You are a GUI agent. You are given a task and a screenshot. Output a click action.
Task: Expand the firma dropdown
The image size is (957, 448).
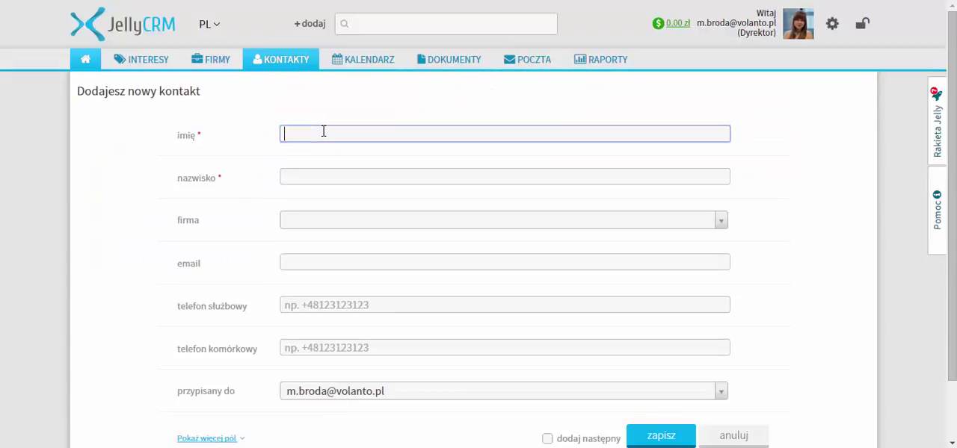tap(721, 220)
